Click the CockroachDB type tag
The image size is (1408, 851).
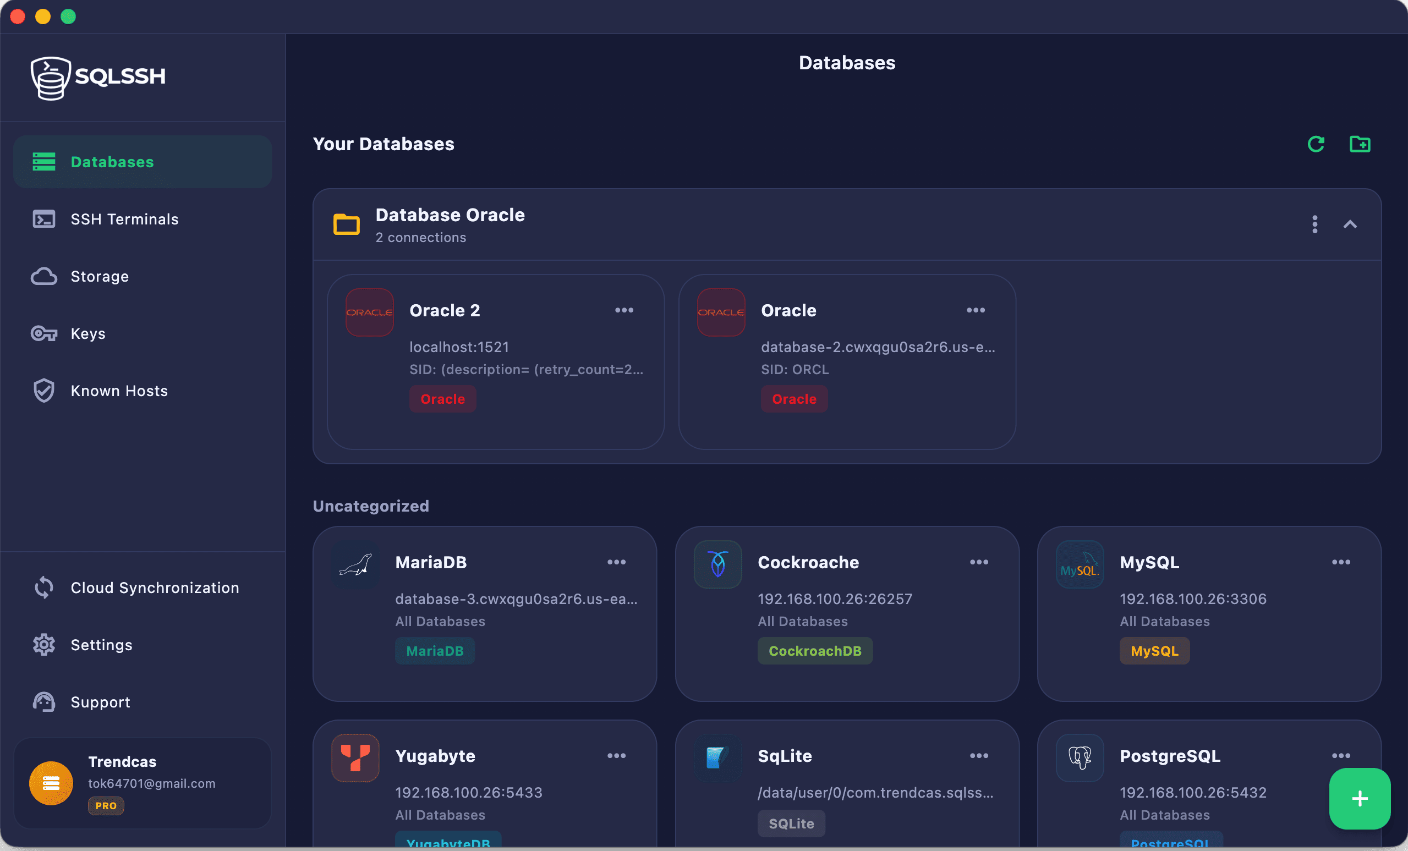click(815, 651)
